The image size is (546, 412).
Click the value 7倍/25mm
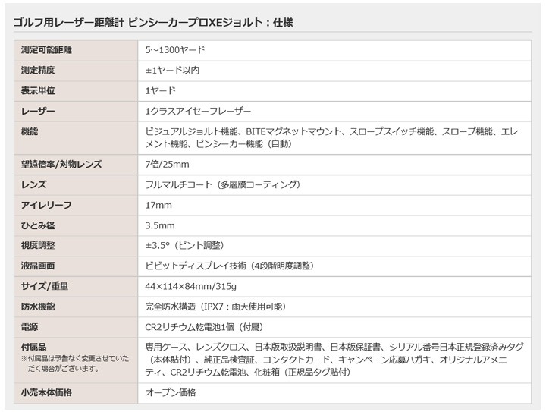(167, 165)
